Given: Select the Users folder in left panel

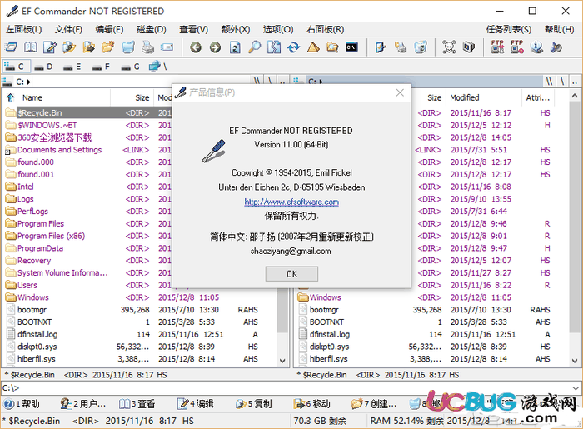Looking at the screenshot, I should click(x=27, y=285).
